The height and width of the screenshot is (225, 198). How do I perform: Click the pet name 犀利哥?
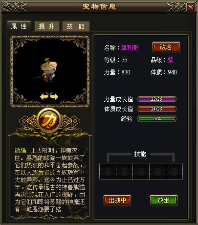click(130, 48)
